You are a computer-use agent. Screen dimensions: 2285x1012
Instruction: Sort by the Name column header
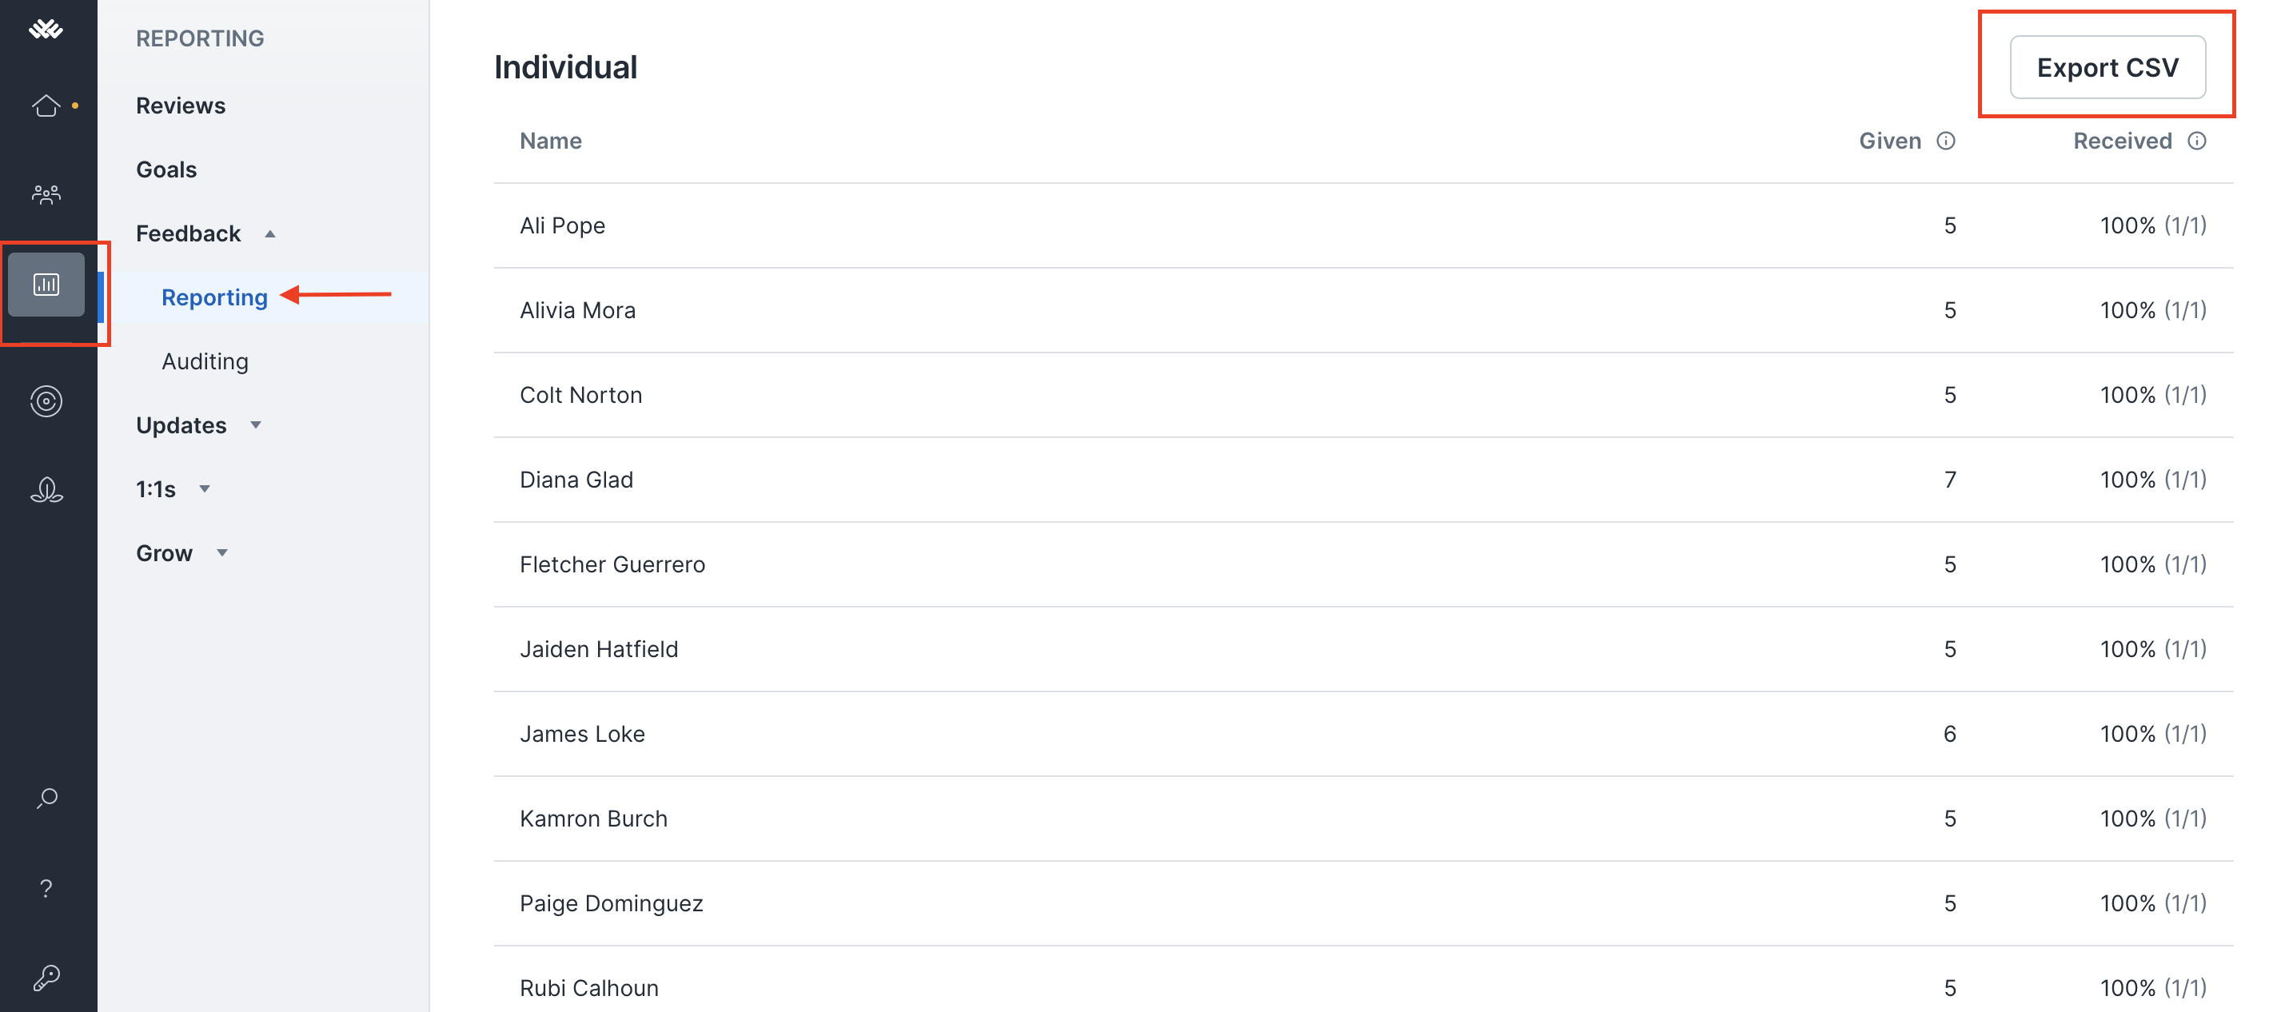click(x=551, y=141)
